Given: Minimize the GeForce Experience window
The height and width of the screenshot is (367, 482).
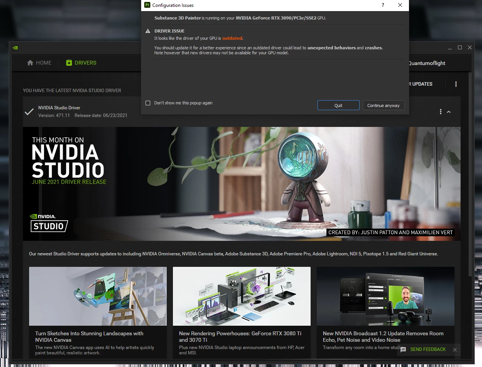Looking at the screenshot, I should point(450,48).
